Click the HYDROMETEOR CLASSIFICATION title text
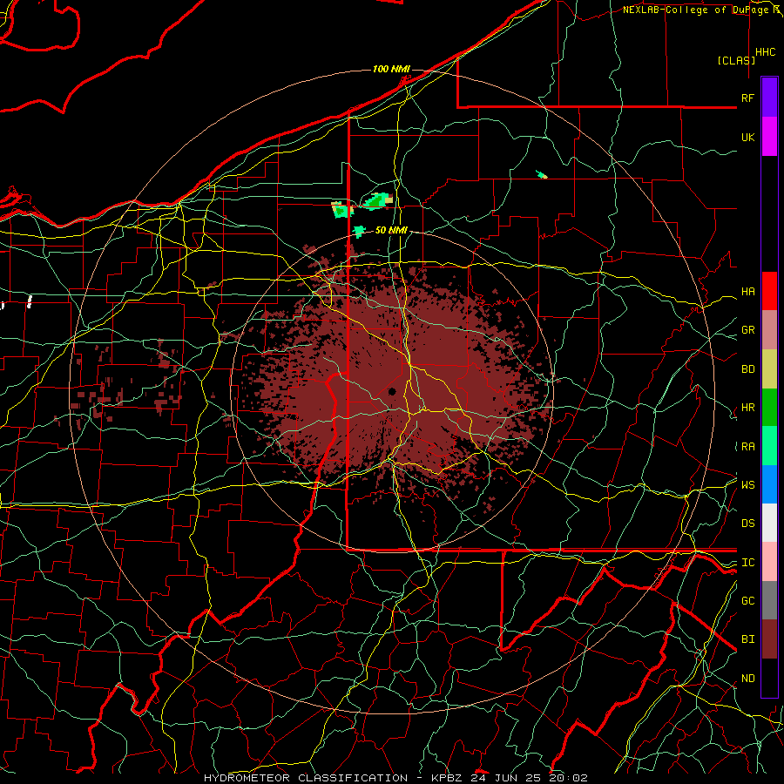Viewport: 784px width, 784px height. click(x=306, y=778)
